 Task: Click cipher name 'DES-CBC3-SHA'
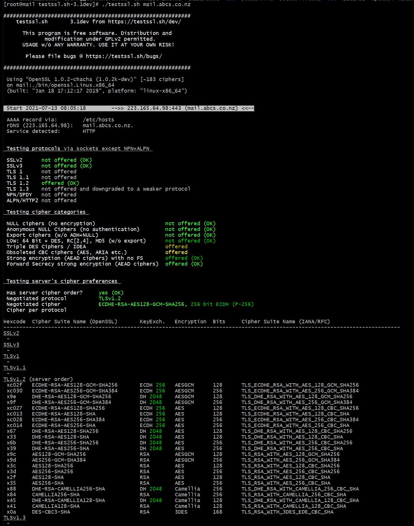click(51, 512)
